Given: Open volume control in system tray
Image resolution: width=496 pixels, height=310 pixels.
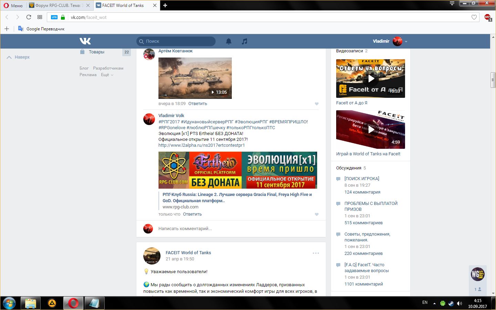Looking at the screenshot, I should pyautogui.click(x=459, y=303).
